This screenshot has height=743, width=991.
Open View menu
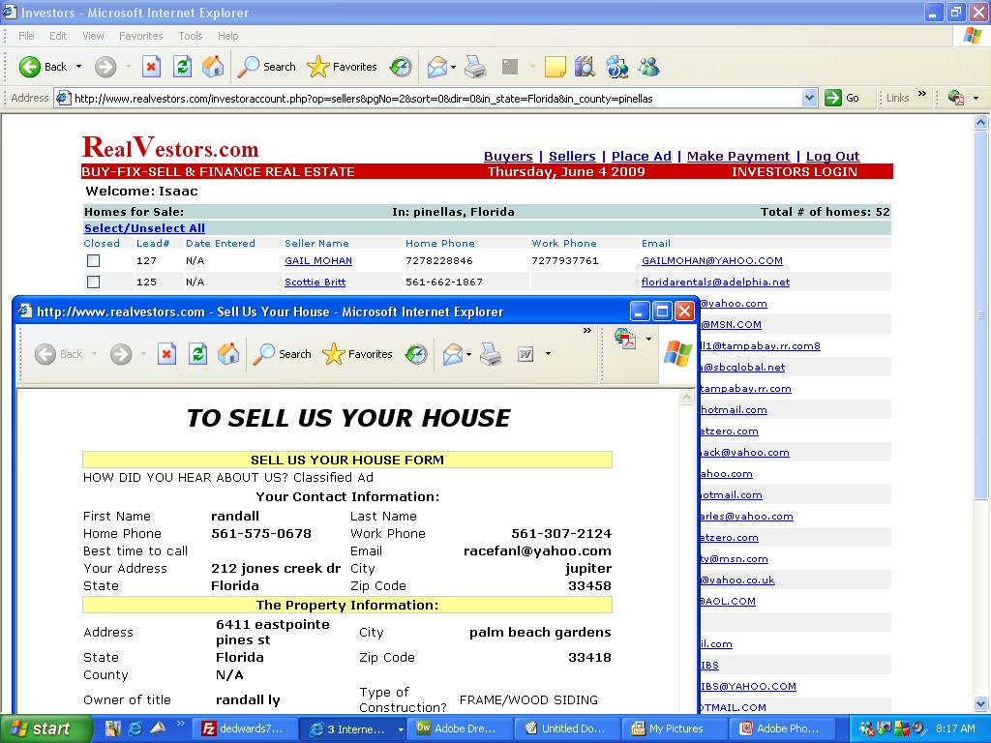[93, 36]
